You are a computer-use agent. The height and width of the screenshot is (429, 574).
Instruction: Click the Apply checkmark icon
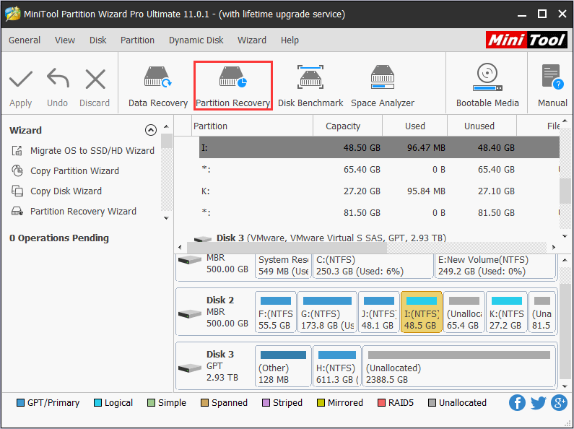point(21,79)
